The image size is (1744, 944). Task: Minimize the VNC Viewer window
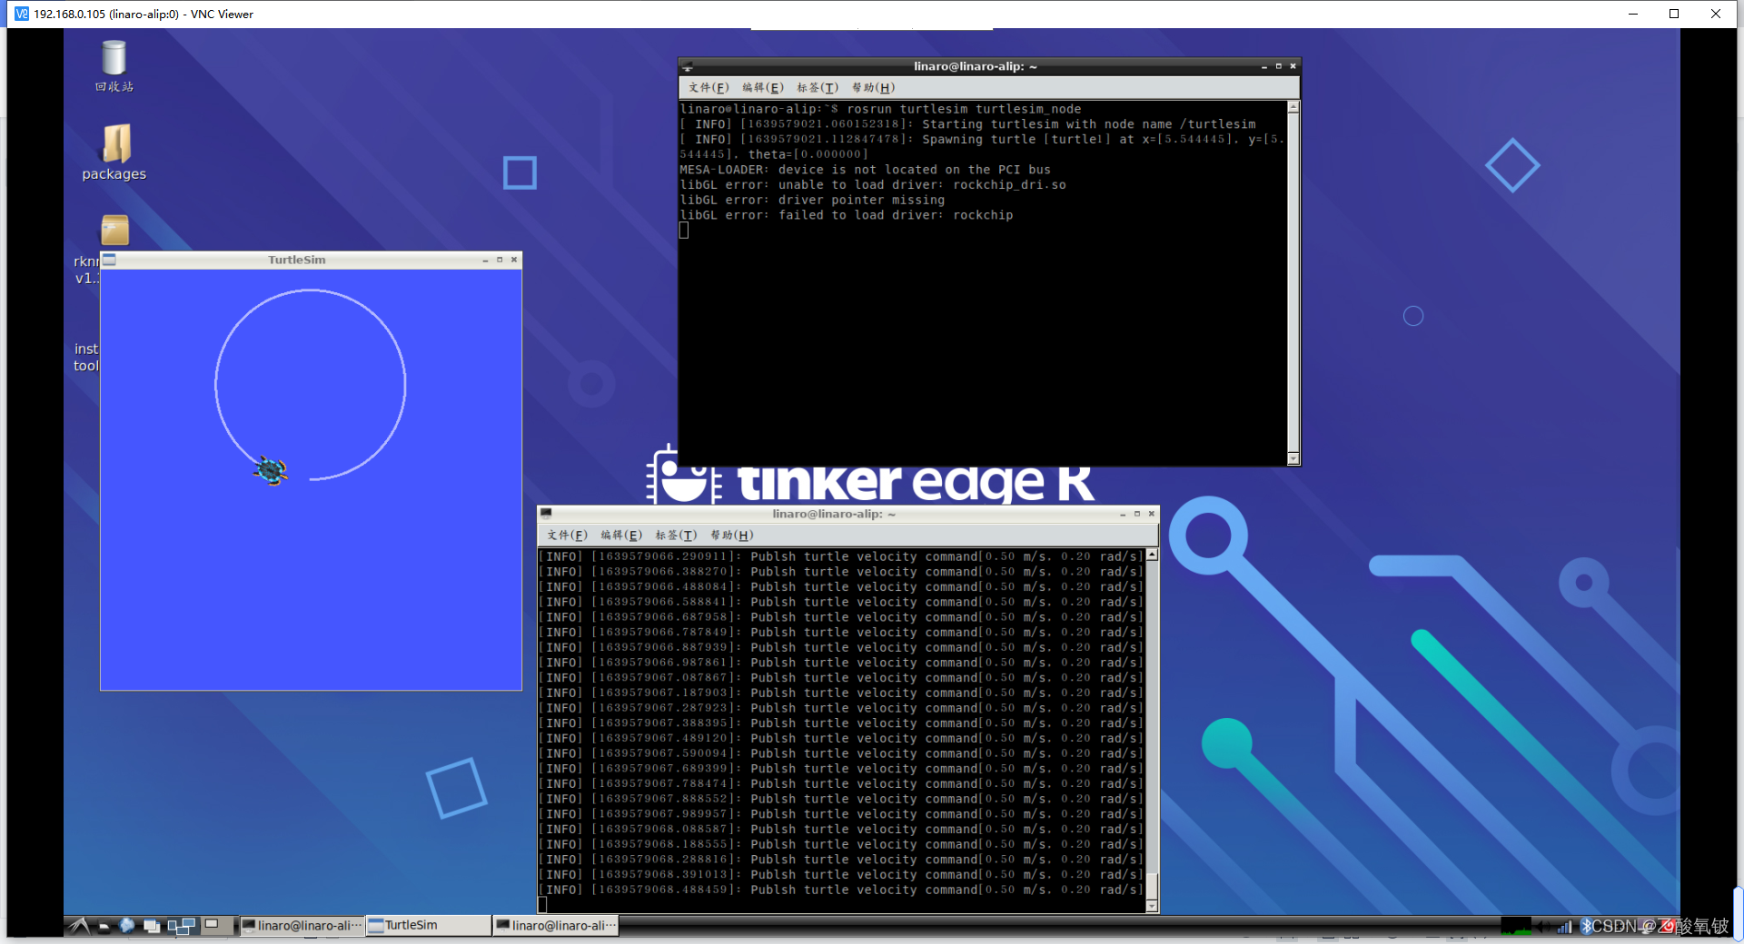pyautogui.click(x=1632, y=14)
